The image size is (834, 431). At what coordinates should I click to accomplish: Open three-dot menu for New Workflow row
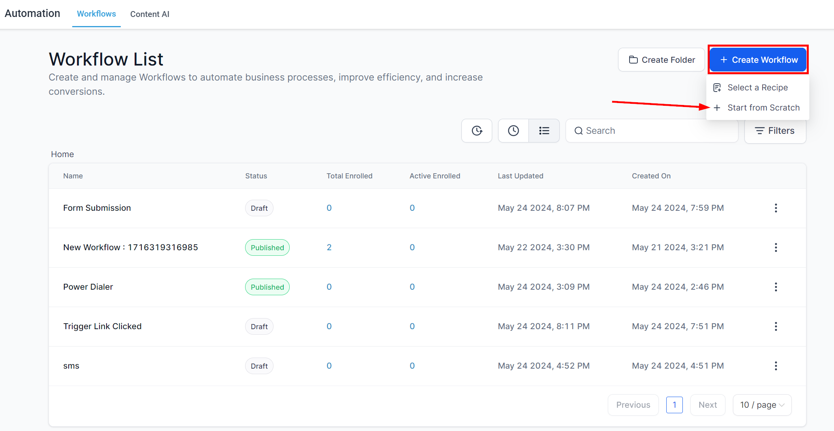coord(776,247)
